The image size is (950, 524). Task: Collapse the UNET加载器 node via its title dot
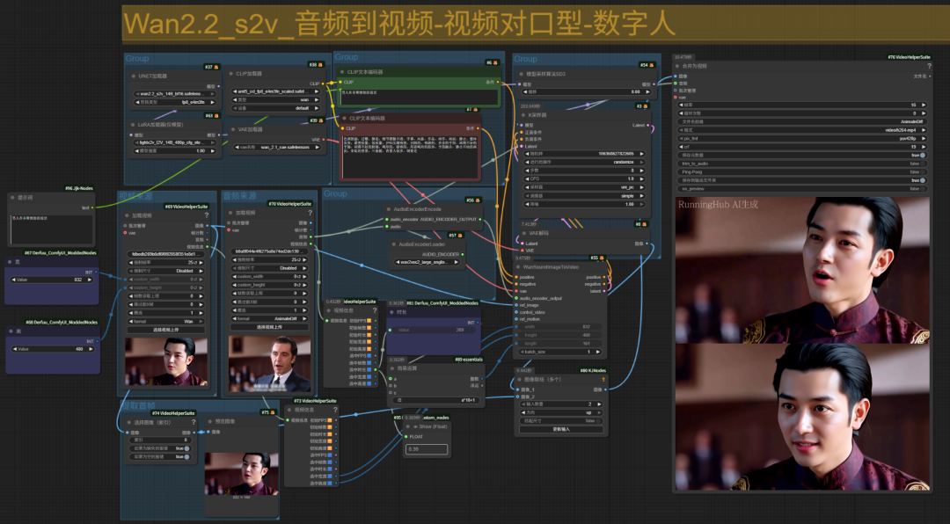(134, 76)
